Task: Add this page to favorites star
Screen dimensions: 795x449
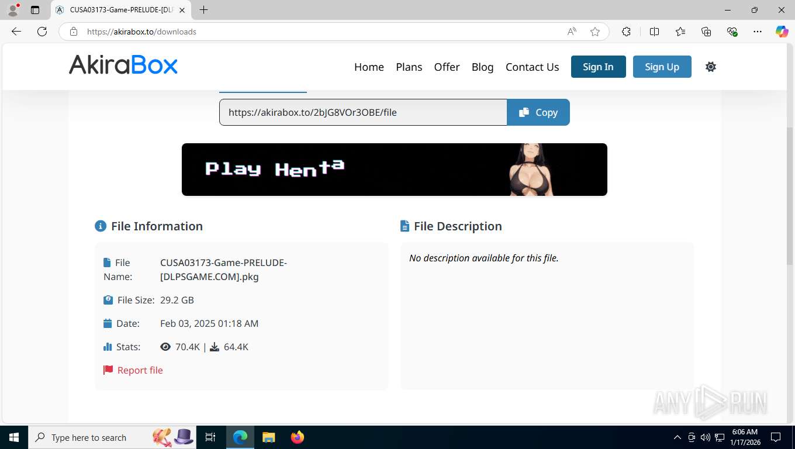Action: tap(595, 32)
